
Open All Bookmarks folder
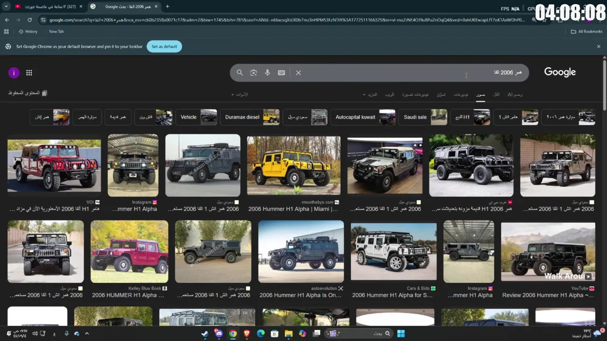587,31
